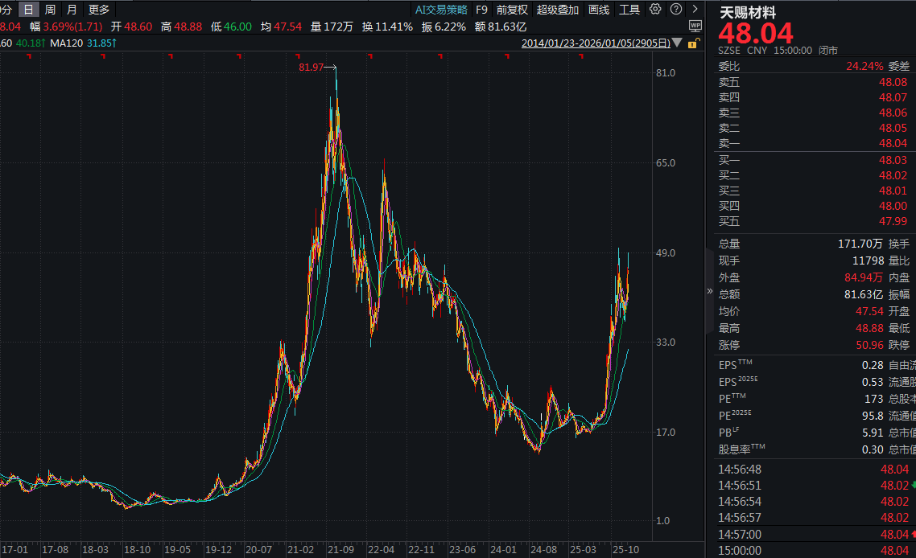This screenshot has height=558, width=916.
Task: Click the right arrow at the toolbar end
Action: pos(695,10)
